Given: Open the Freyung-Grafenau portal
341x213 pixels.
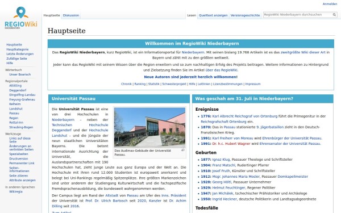Looking at the screenshot, I should click(22, 99).
